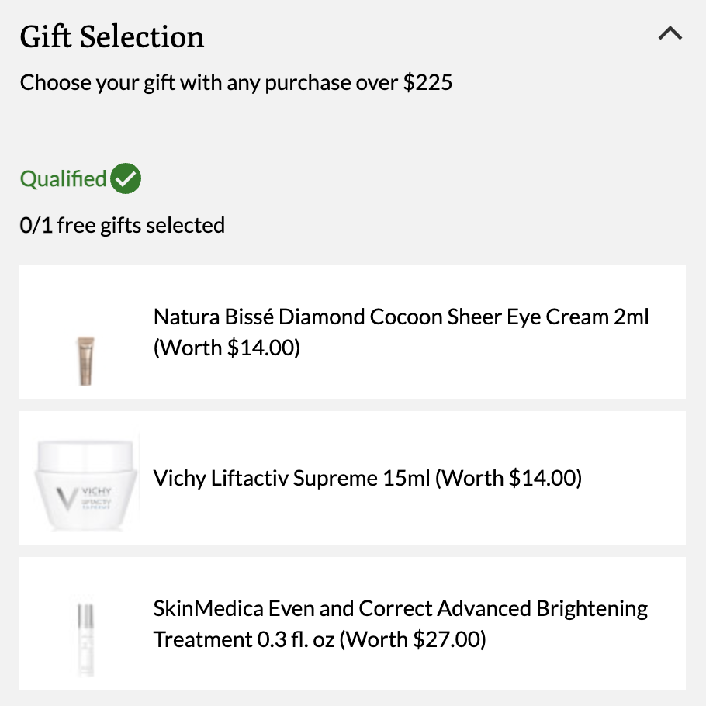Collapse the Gift Selection section chevron

coord(670,33)
